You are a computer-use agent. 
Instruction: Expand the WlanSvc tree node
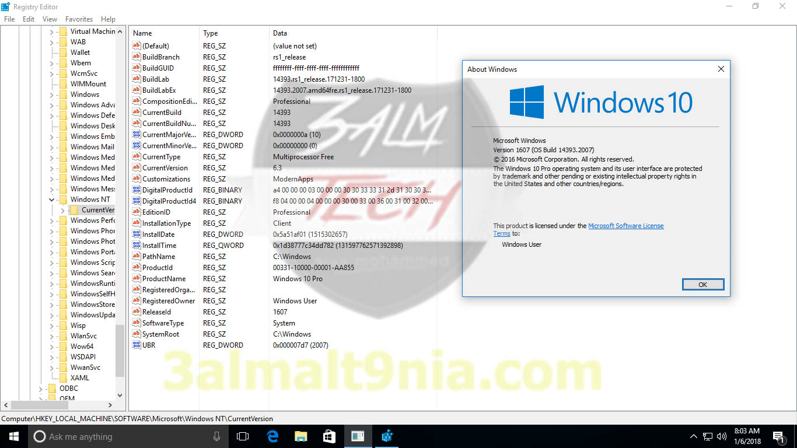click(52, 336)
